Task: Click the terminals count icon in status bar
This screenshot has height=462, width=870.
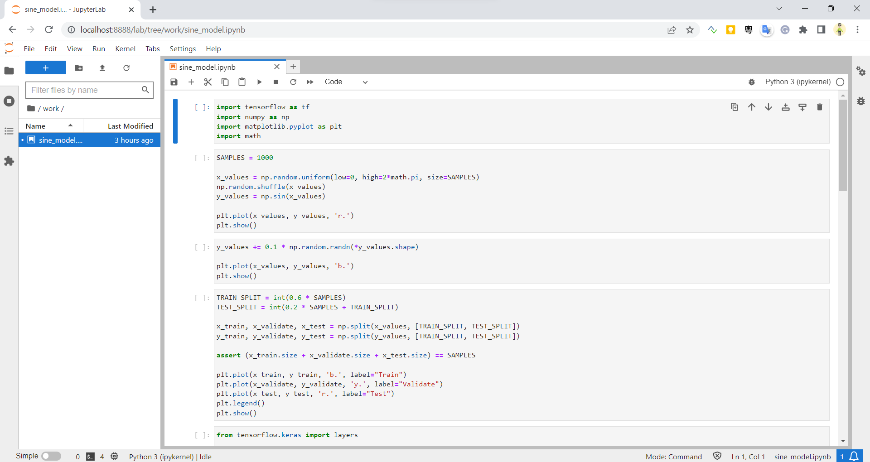Action: click(x=91, y=457)
